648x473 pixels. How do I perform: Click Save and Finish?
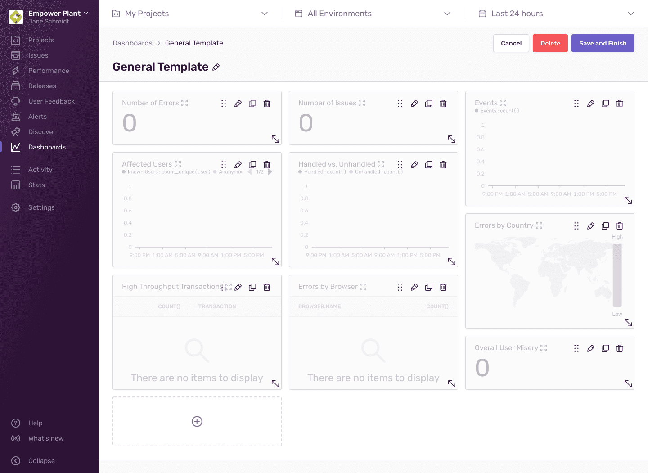coord(603,43)
